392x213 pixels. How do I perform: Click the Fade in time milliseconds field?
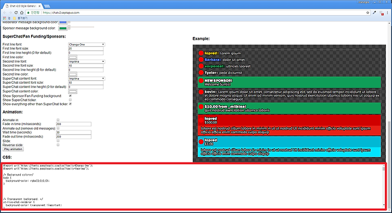pos(73,124)
